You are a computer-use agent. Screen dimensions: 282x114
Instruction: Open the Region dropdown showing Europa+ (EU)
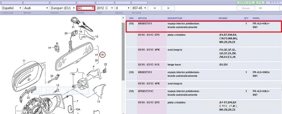[63, 8]
